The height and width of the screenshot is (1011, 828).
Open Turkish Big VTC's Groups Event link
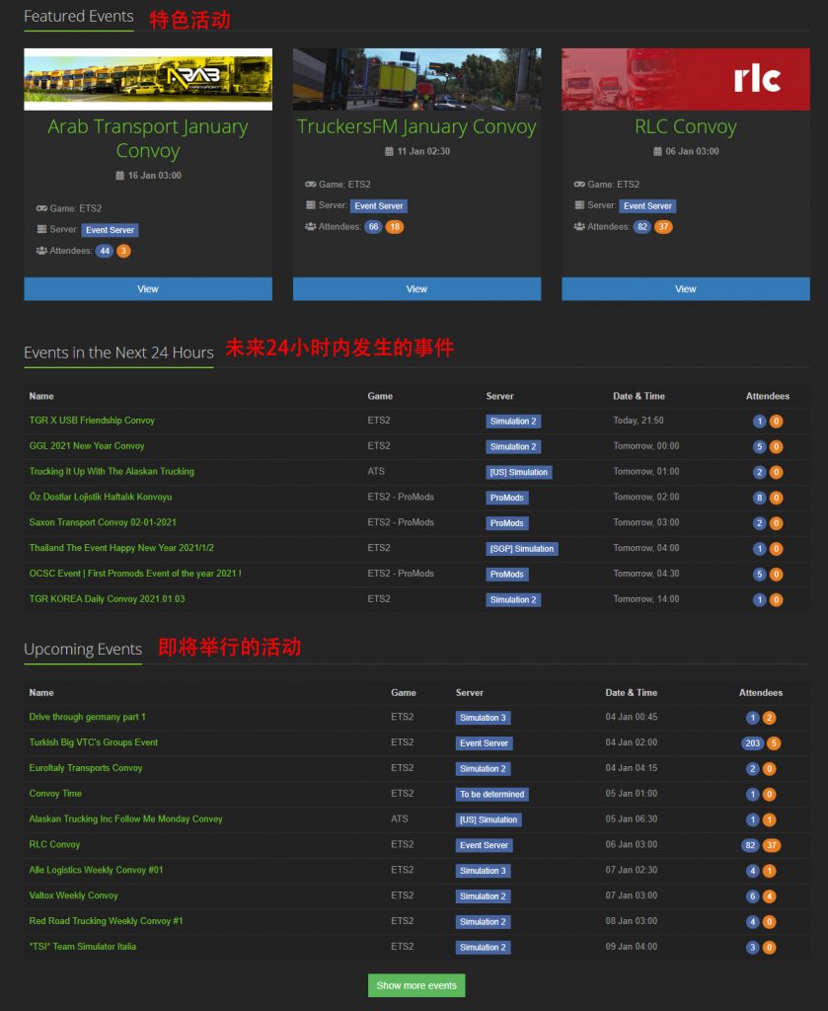pos(94,742)
